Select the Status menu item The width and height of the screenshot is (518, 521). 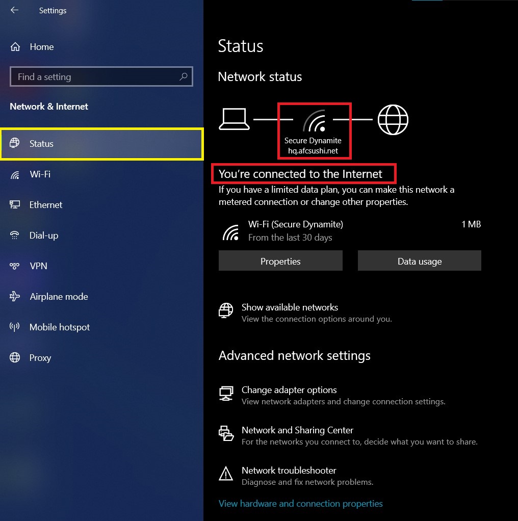(101, 144)
